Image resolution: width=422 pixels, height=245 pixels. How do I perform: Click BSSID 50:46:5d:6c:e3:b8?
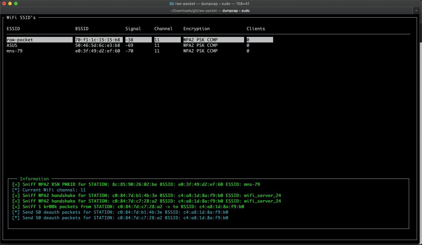[x=98, y=45]
